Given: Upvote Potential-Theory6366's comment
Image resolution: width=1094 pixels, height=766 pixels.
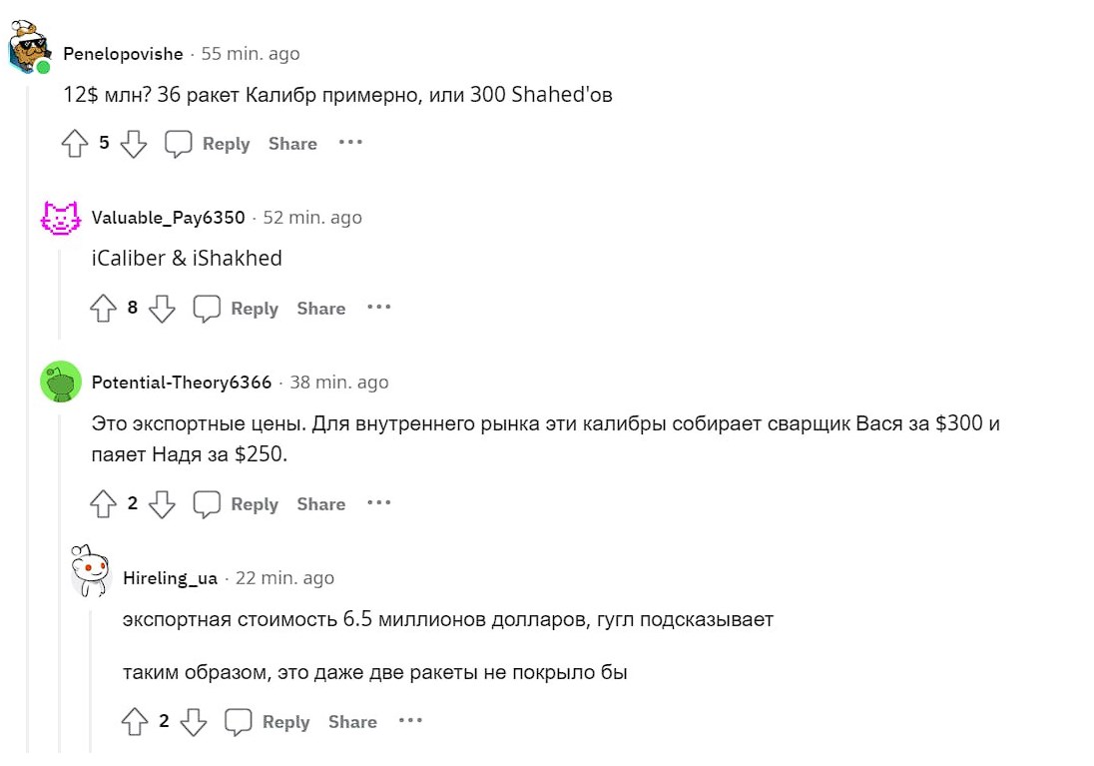Looking at the screenshot, I should click(x=104, y=504).
